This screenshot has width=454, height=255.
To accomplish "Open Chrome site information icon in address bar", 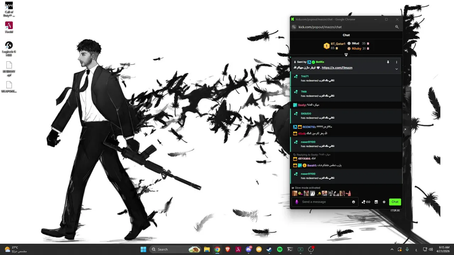I will [294, 27].
